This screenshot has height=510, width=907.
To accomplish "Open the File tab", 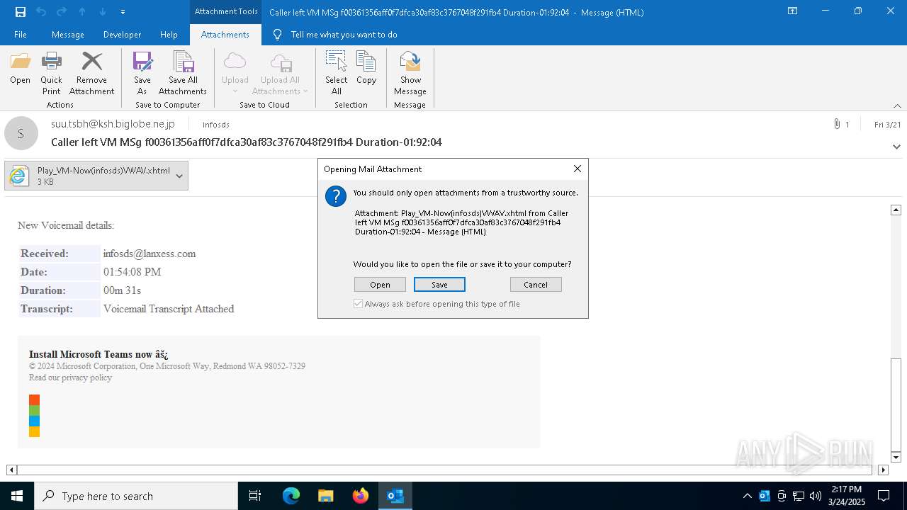I will click(21, 34).
